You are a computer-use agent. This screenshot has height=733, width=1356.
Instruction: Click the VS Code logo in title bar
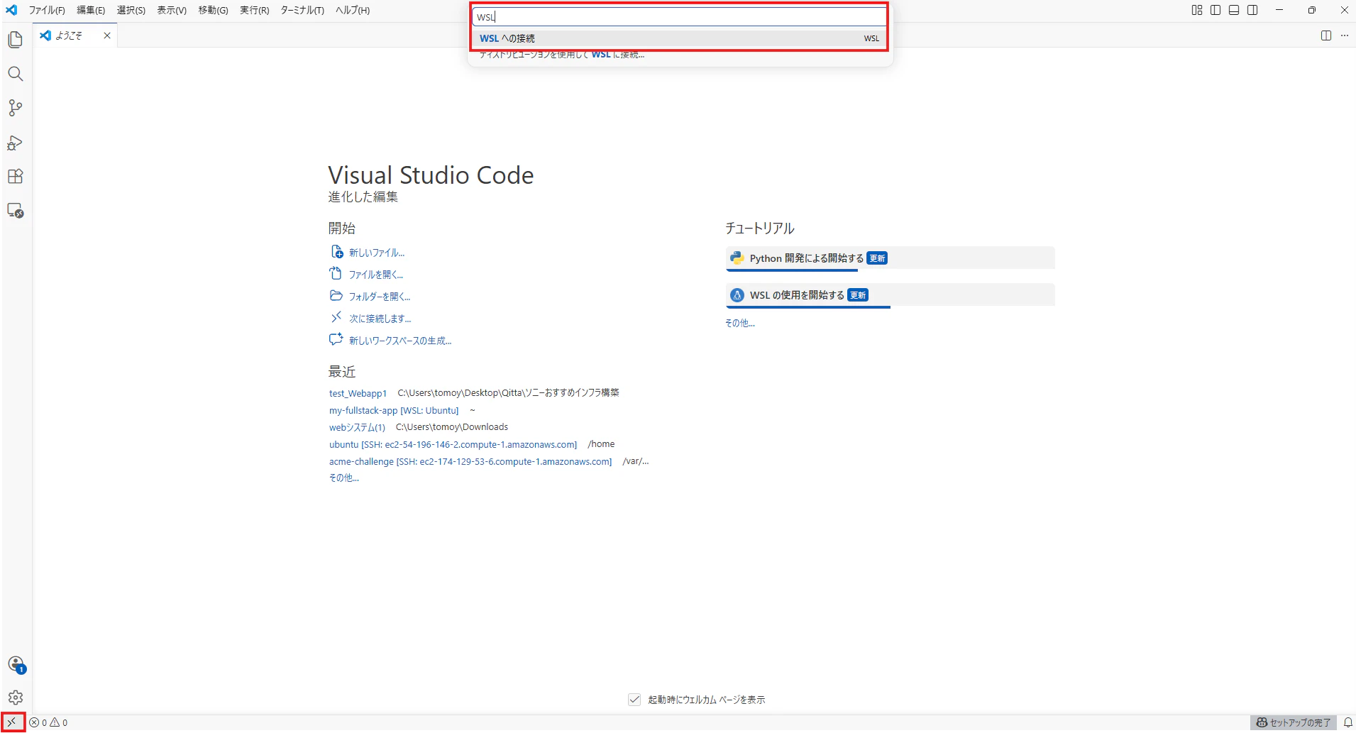(11, 10)
